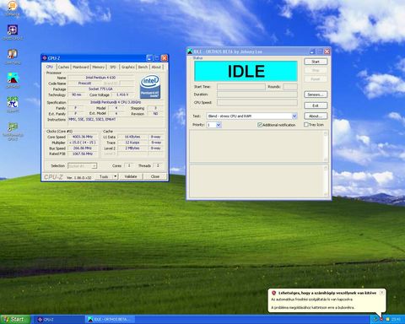Open the About dialog in ORTHOS
The height and width of the screenshot is (324, 405).
click(316, 116)
